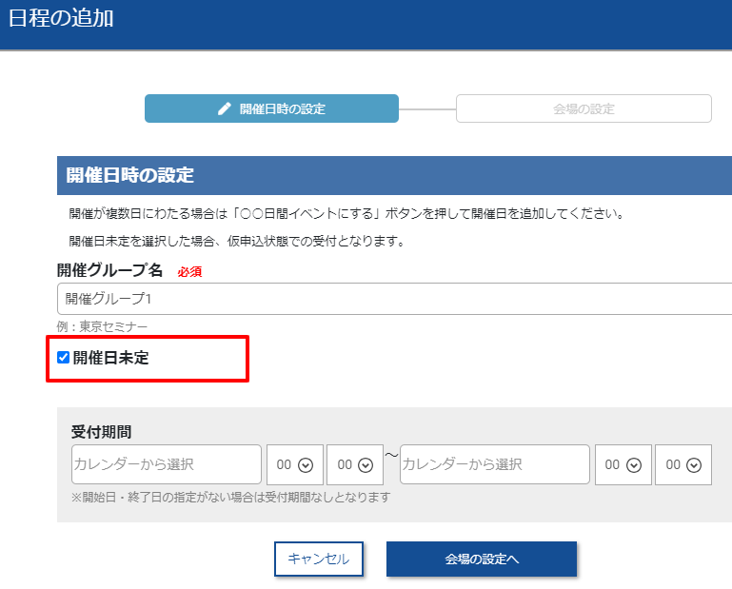
Task: Click the 日程の追加 page title
Action: click(61, 18)
